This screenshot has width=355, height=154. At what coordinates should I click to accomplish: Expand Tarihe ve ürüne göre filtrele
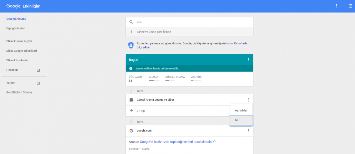154,32
